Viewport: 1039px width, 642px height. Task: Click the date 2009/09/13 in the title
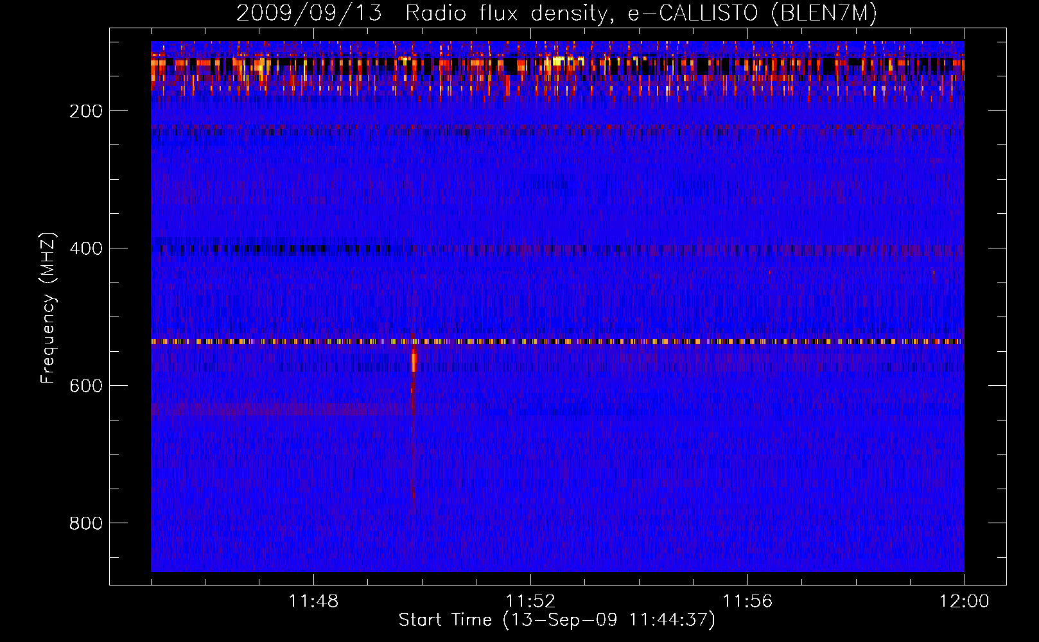tap(308, 13)
